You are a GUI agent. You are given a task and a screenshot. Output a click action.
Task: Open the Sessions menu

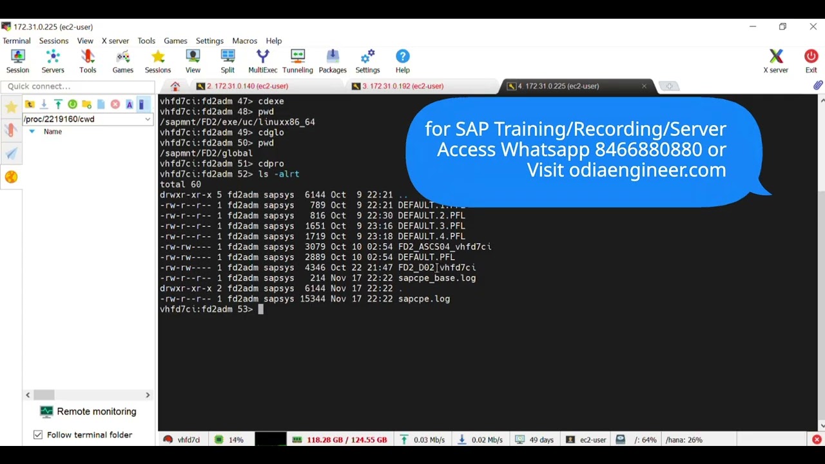point(53,41)
